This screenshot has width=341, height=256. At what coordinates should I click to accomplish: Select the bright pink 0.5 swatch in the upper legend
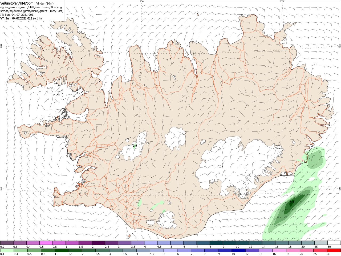[46, 243]
